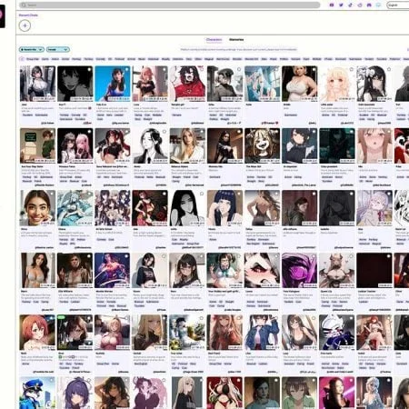
Task: Open the English language dropdown
Action: 398,5
